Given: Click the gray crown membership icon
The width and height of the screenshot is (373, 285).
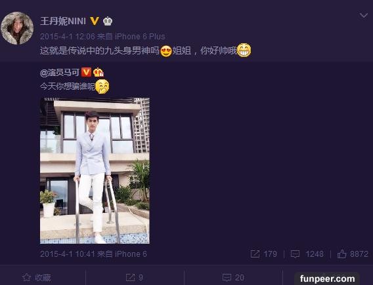Looking at the screenshot, I should (108, 21).
